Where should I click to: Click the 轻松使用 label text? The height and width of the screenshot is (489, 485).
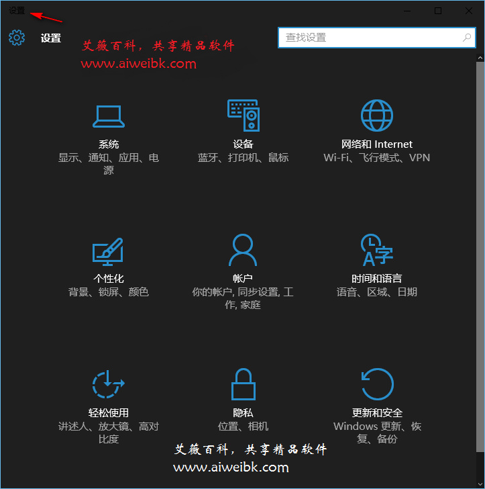pyautogui.click(x=109, y=413)
